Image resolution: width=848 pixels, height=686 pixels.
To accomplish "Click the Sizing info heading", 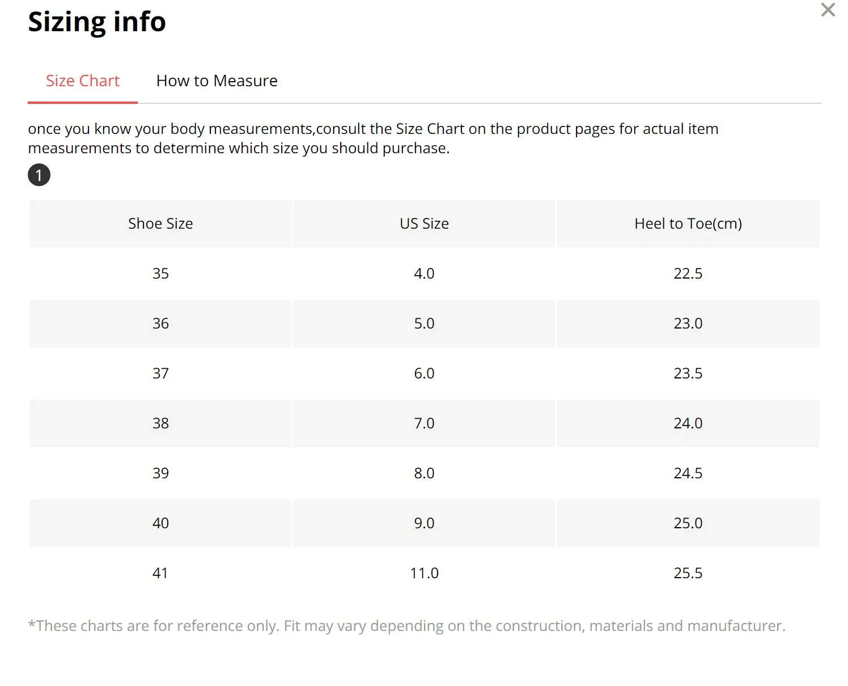I will tap(97, 22).
